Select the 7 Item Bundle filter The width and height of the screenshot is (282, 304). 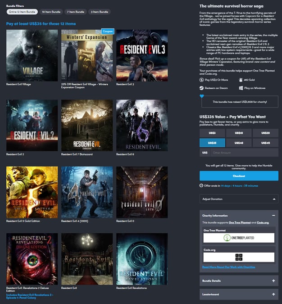point(75,12)
